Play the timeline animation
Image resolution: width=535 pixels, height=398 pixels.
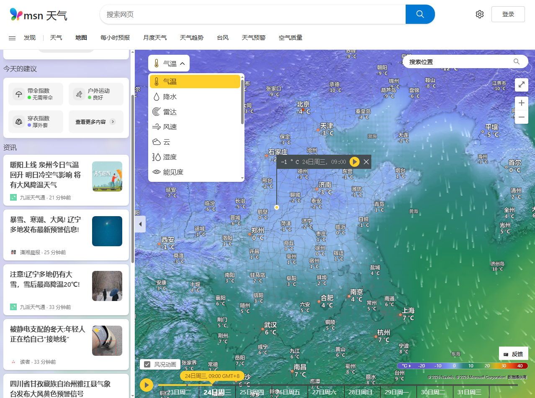point(147,385)
